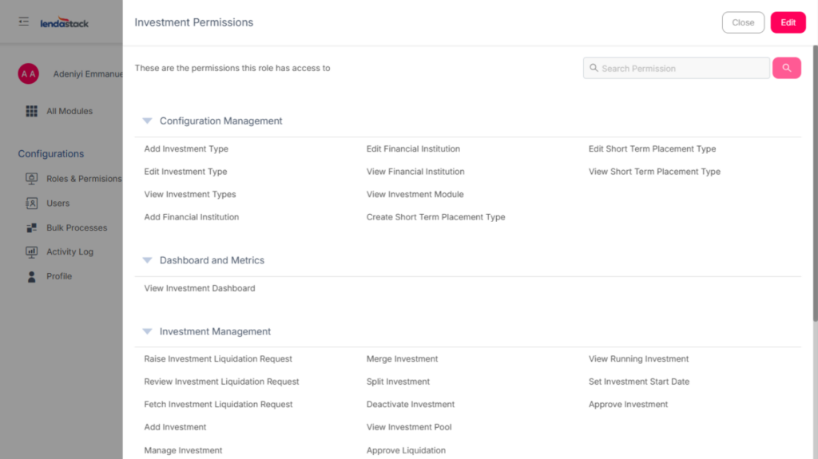Screen dimensions: 818x459
Task: Open the Bulk Processes menu item
Action: tap(76, 228)
